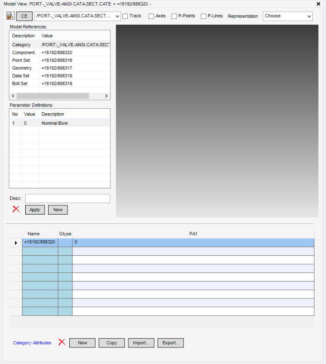This screenshot has height=364, width=326.
Task: Enable the Track checkbox
Action: point(125,16)
